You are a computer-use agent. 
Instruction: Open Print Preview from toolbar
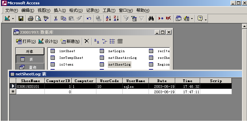38,19
